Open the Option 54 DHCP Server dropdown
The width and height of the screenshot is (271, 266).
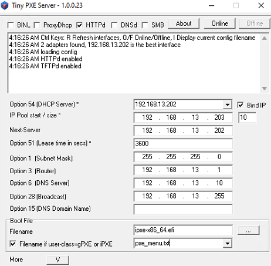(x=228, y=105)
